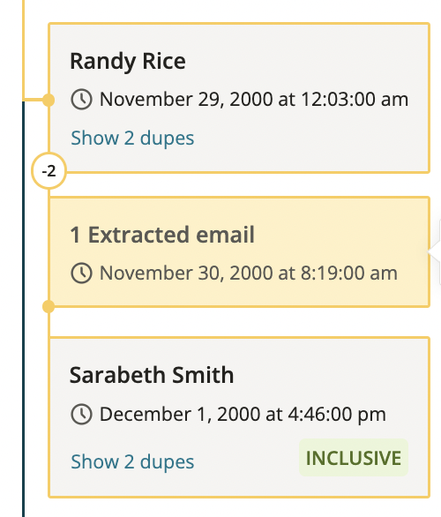Viewport: 441px width, 517px height.
Task: Open the Randy Rice email card
Action: point(239,98)
